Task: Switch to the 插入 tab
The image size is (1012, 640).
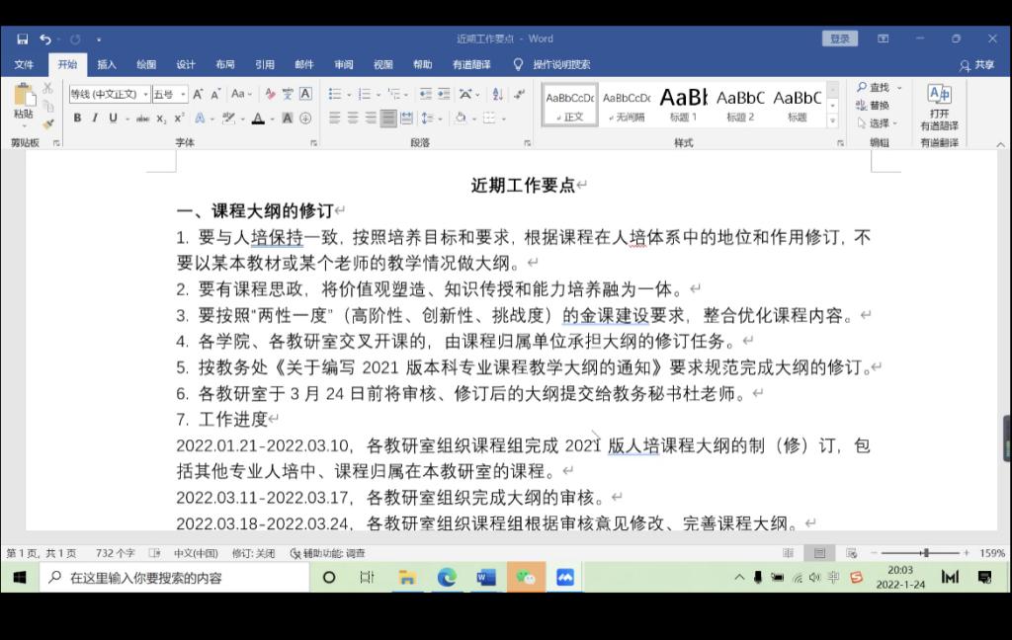Action: click(x=107, y=65)
